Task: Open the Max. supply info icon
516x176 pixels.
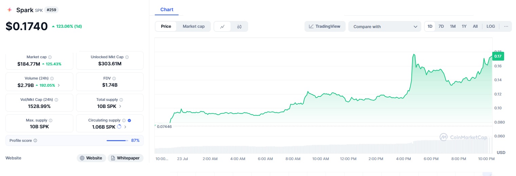Action: (51, 120)
